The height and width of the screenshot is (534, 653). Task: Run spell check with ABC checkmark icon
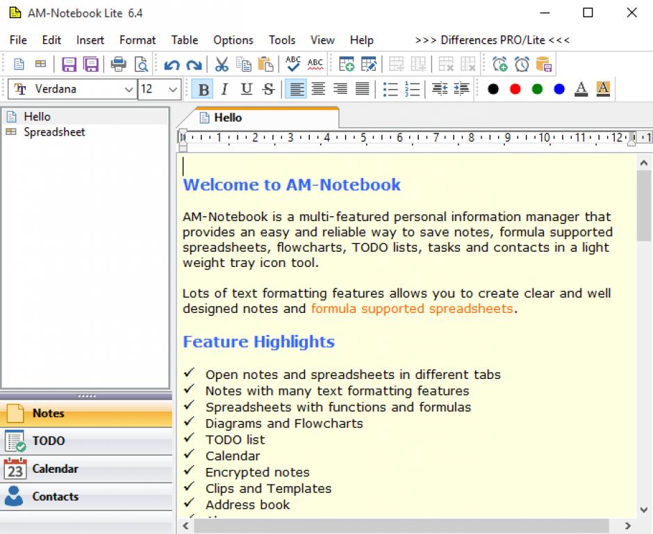click(293, 64)
